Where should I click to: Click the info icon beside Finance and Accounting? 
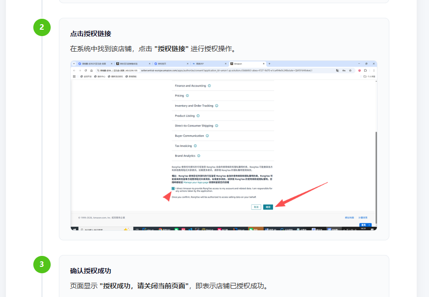point(209,86)
